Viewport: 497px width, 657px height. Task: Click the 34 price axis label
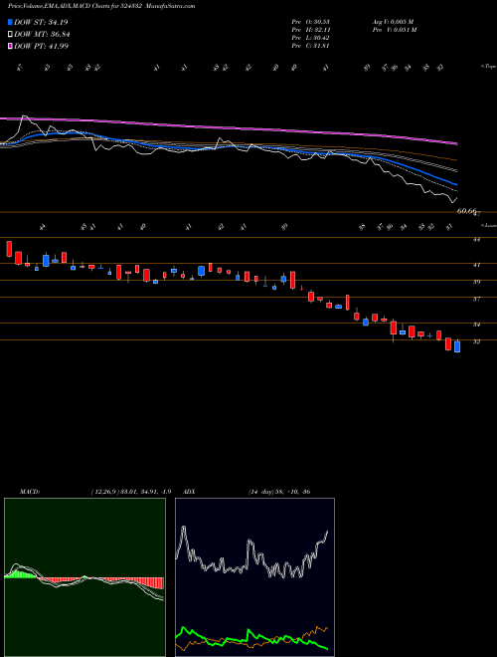click(x=476, y=325)
